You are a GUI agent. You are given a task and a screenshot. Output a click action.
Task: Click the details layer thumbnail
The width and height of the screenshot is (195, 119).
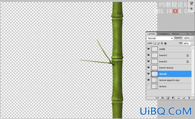155,74
